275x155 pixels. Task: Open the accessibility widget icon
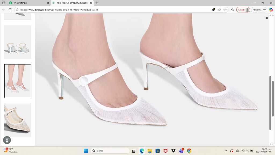click(x=7, y=140)
